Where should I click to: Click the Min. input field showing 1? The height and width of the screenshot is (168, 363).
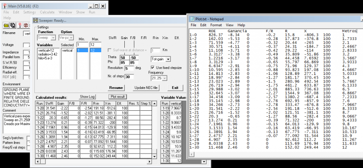click(x=83, y=44)
